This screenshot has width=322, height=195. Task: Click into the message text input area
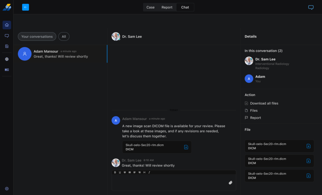coord(170,182)
